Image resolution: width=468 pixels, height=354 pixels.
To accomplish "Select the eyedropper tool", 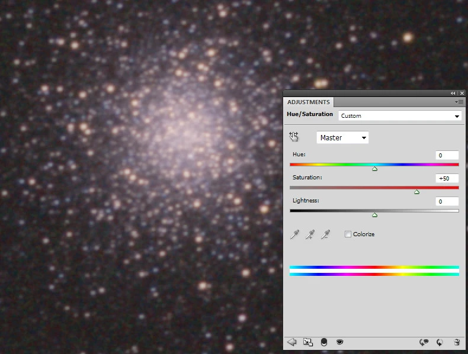I will (294, 234).
